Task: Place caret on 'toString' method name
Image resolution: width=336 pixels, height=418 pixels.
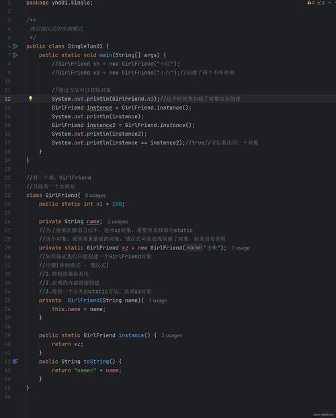Action: tap(96, 362)
